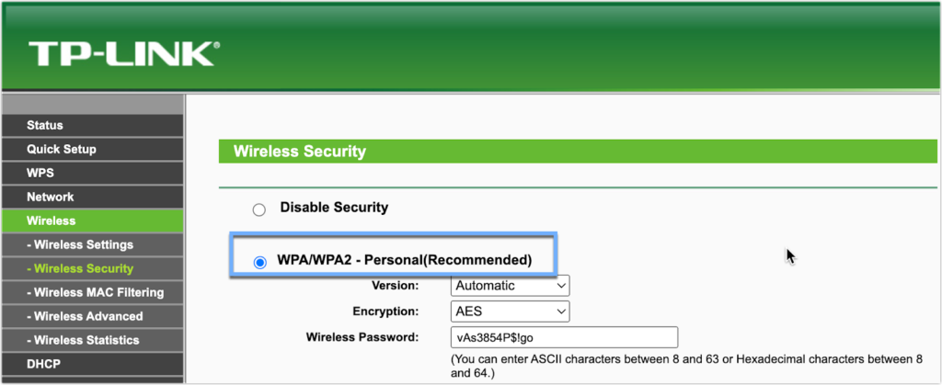Image resolution: width=942 pixels, height=385 pixels.
Task: Open the Version dropdown set to Automatic
Action: click(510, 286)
